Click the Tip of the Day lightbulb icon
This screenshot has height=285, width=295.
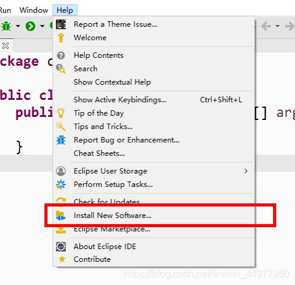[x=61, y=113]
